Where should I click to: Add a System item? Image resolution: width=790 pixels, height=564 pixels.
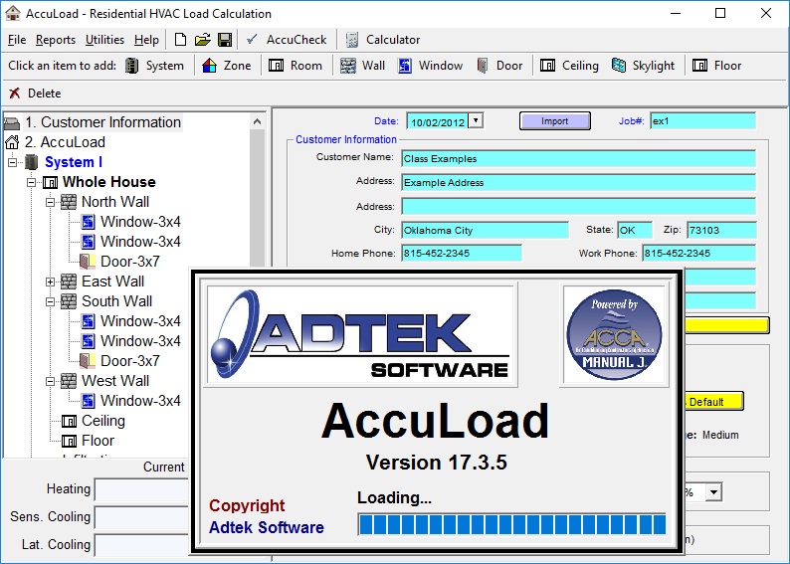coord(154,66)
